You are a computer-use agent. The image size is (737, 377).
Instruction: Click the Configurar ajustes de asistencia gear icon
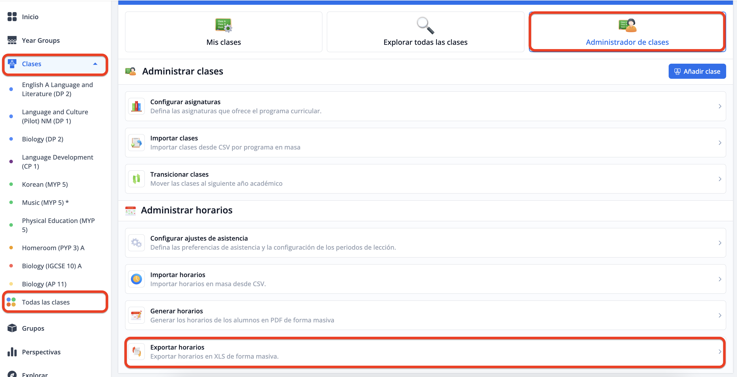coord(136,243)
